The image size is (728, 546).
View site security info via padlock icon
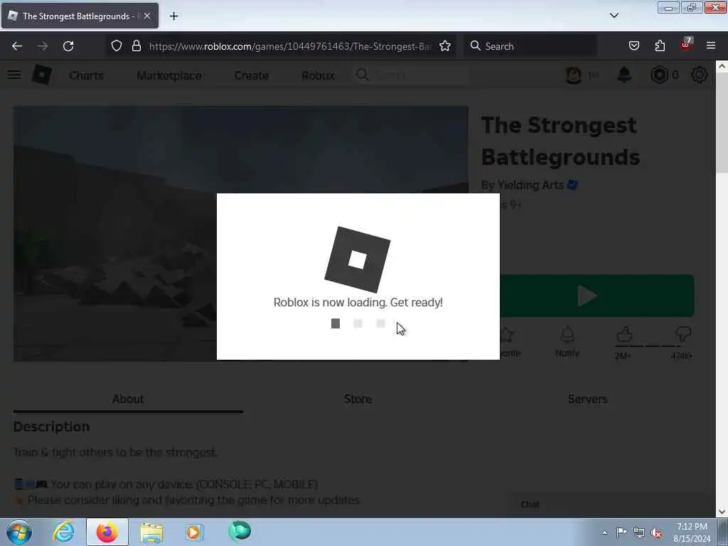[x=136, y=45]
